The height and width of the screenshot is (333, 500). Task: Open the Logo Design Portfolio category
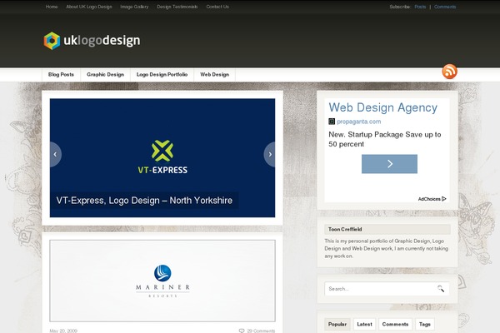pyautogui.click(x=162, y=75)
